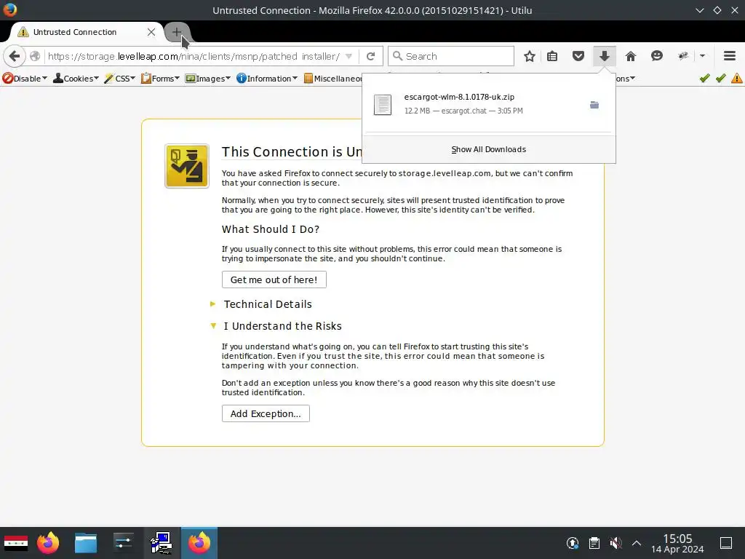Open the Disable menu in developer toolbar
Image resolution: width=745 pixels, height=559 pixels.
pos(25,79)
